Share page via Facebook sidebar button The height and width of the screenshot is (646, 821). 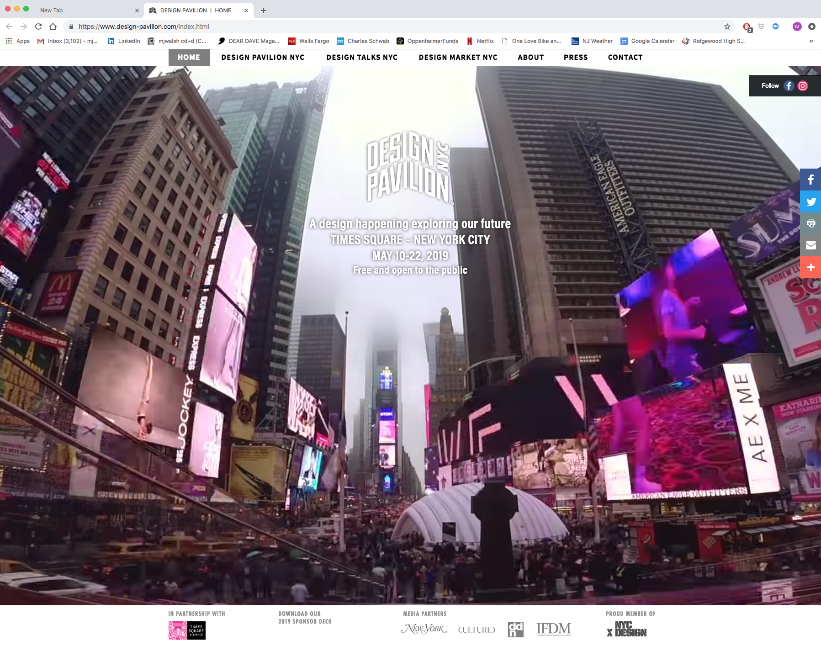point(810,180)
